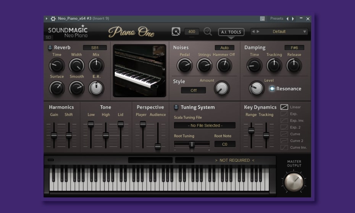The height and width of the screenshot is (213, 355).
Task: Open the Noises Auto selector
Action: click(x=224, y=48)
